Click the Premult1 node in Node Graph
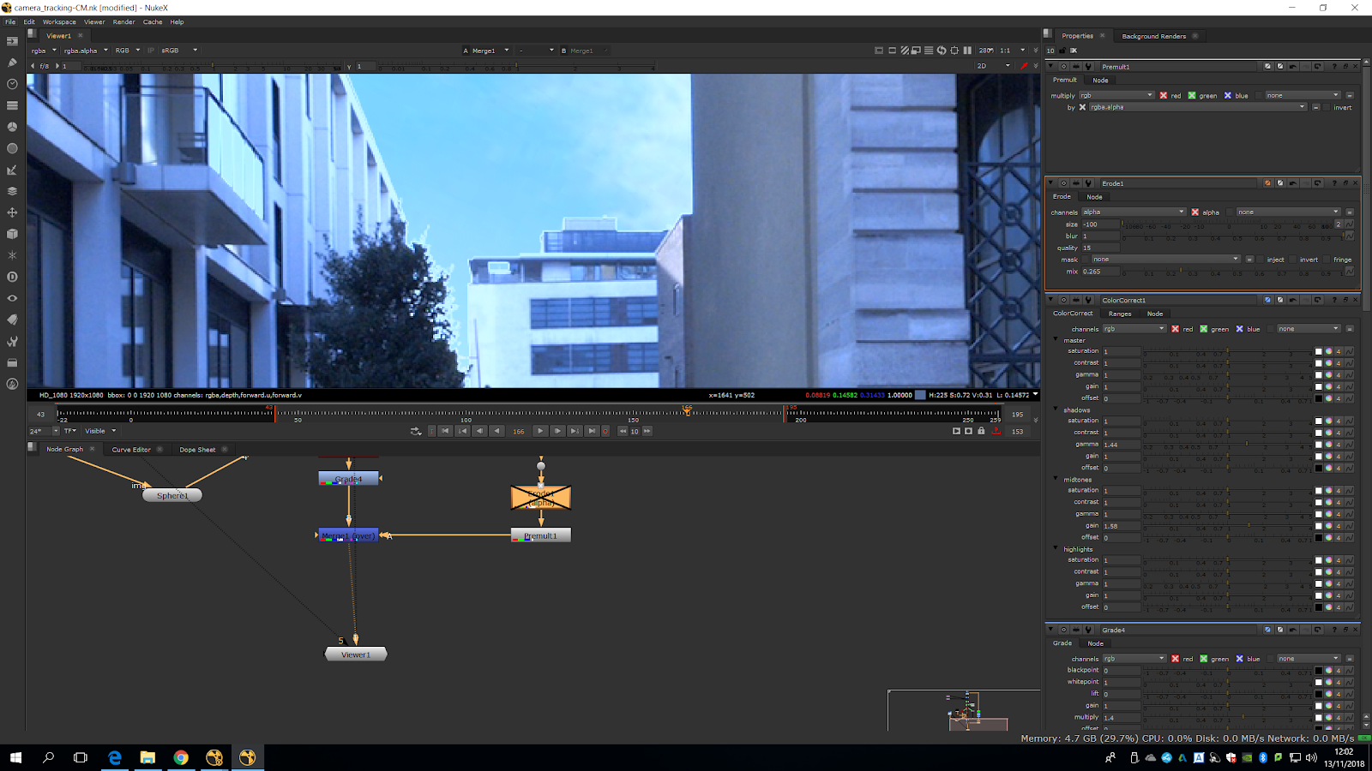The image size is (1372, 771). click(x=540, y=535)
